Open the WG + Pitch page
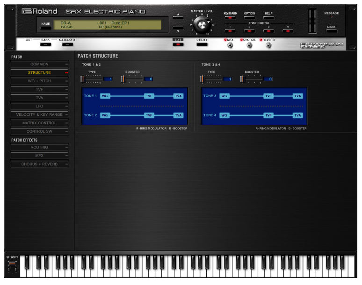The height and width of the screenshot is (285, 362). coord(39,81)
